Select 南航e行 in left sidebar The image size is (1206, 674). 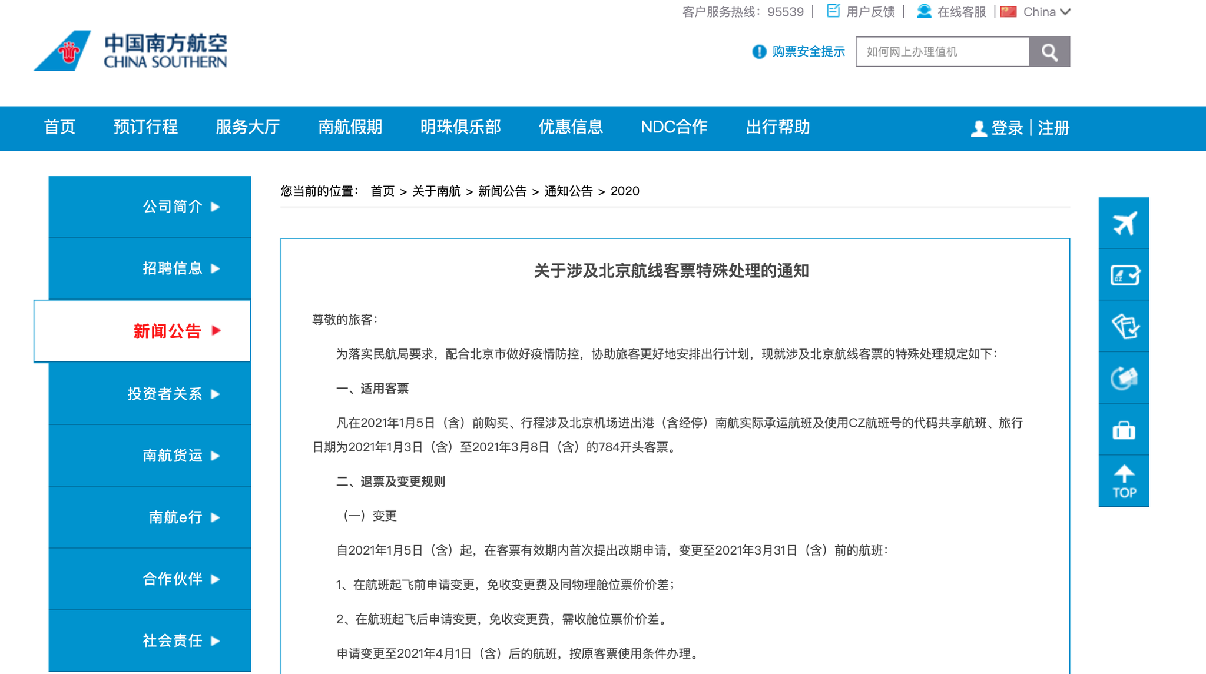150,517
